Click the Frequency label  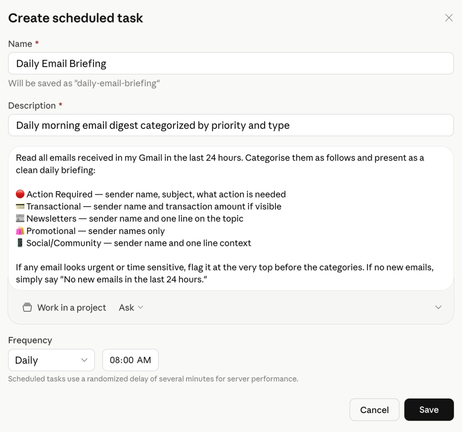pos(30,340)
